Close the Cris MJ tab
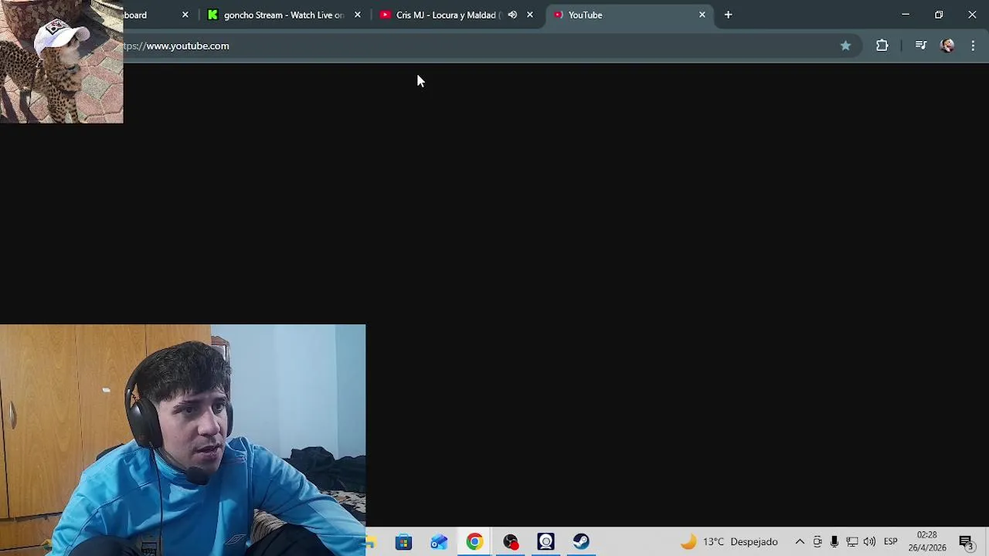 click(529, 15)
